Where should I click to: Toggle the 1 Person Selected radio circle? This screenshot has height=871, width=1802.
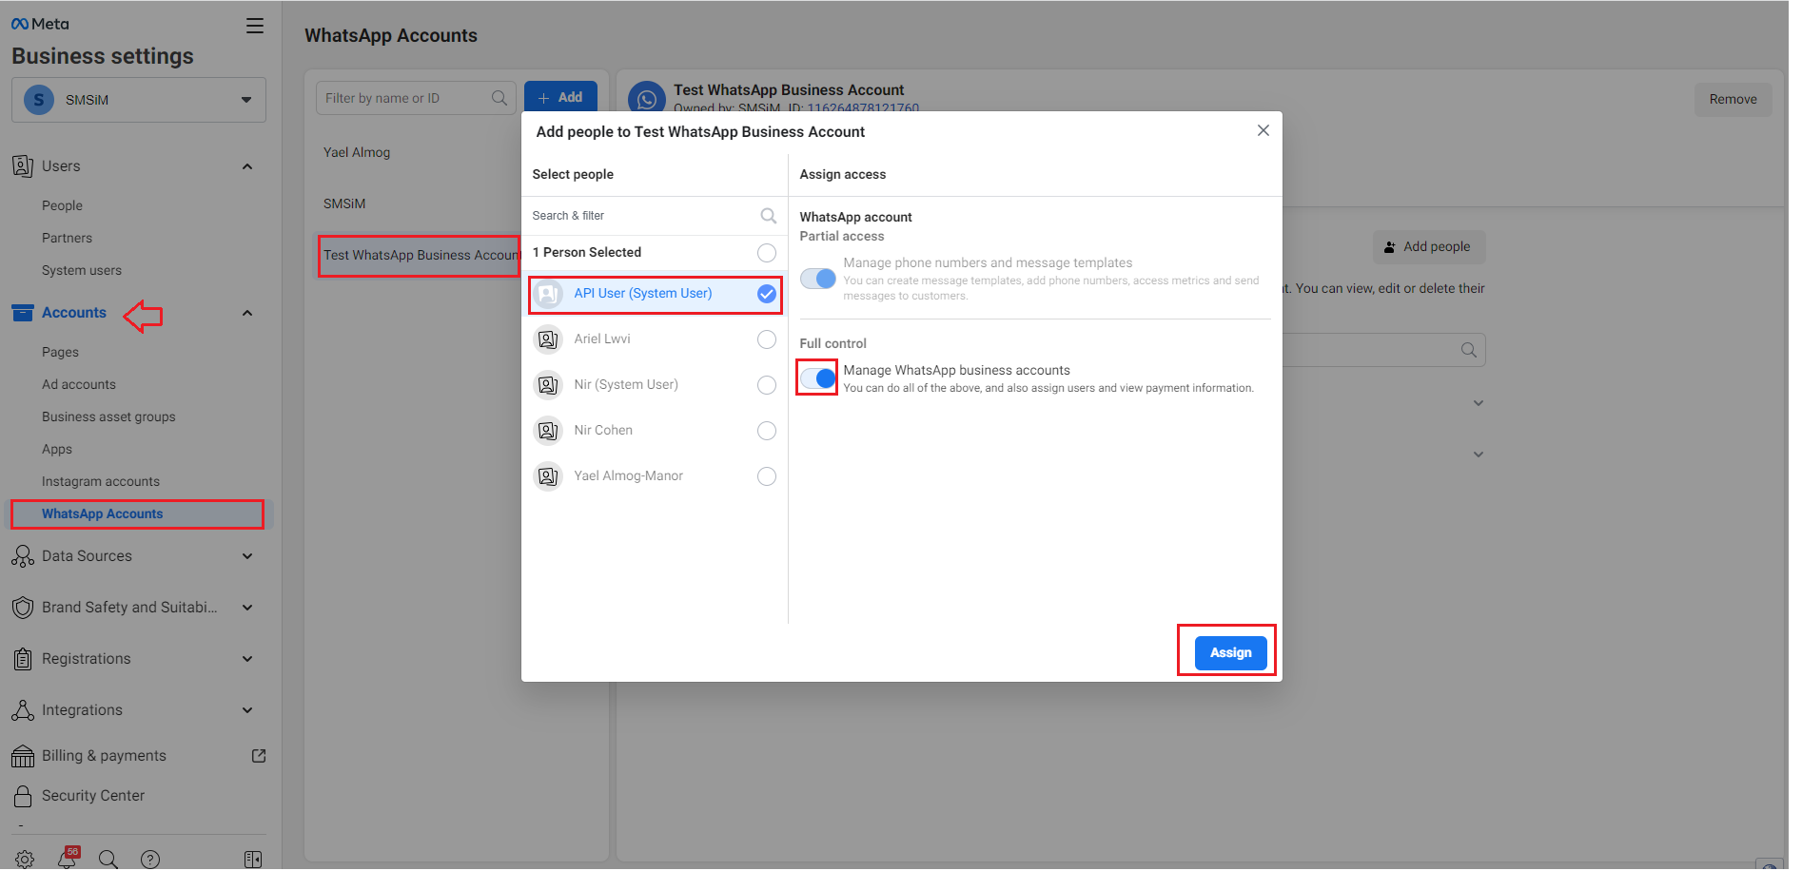(x=766, y=253)
